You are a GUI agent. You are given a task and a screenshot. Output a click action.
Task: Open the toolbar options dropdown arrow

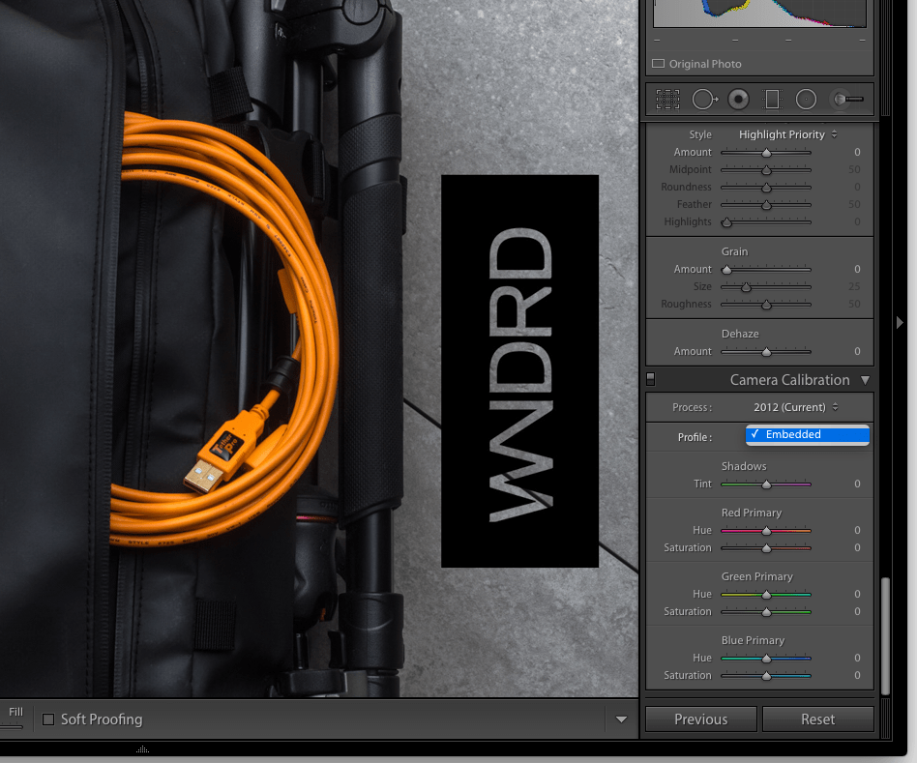pyautogui.click(x=622, y=719)
